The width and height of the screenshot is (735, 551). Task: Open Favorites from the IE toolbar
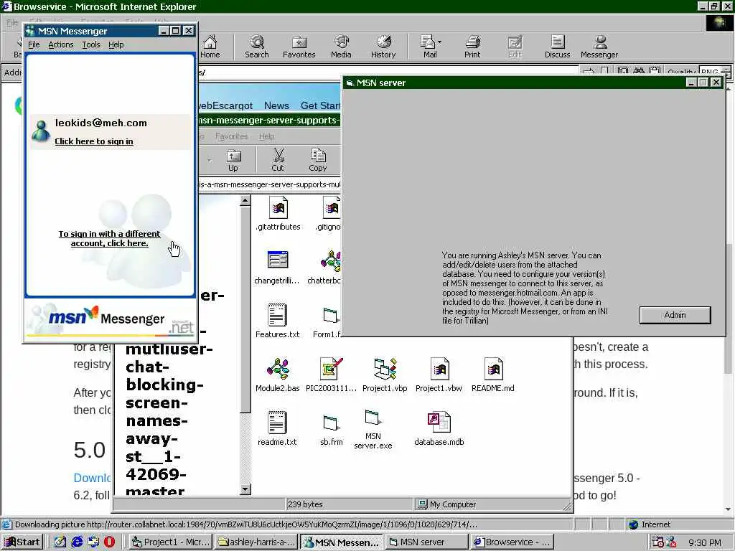pyautogui.click(x=299, y=47)
